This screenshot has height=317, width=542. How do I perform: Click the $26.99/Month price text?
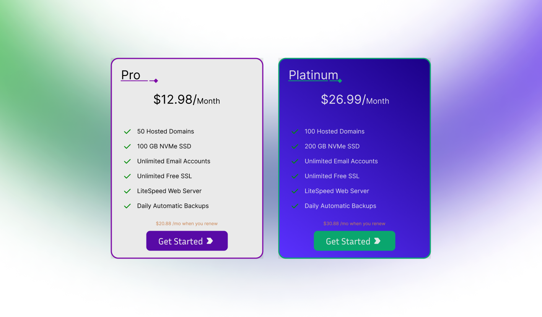point(355,100)
